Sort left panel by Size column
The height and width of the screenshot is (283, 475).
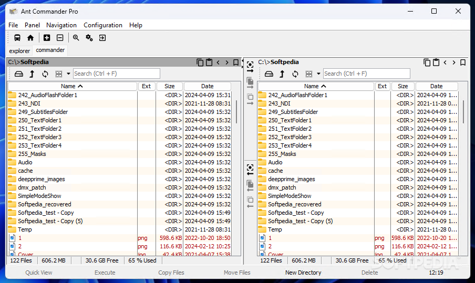pyautogui.click(x=170, y=86)
